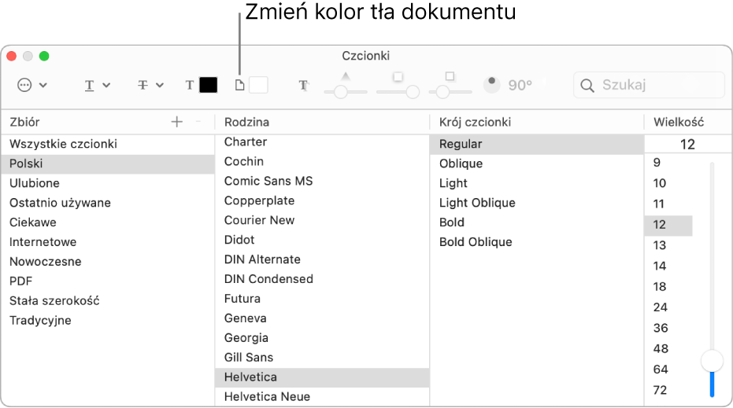733x408 pixels.
Task: Select the Ulubione collection
Action: 108,183
